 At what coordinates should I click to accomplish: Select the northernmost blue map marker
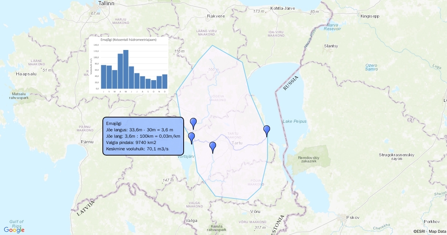tap(193, 122)
